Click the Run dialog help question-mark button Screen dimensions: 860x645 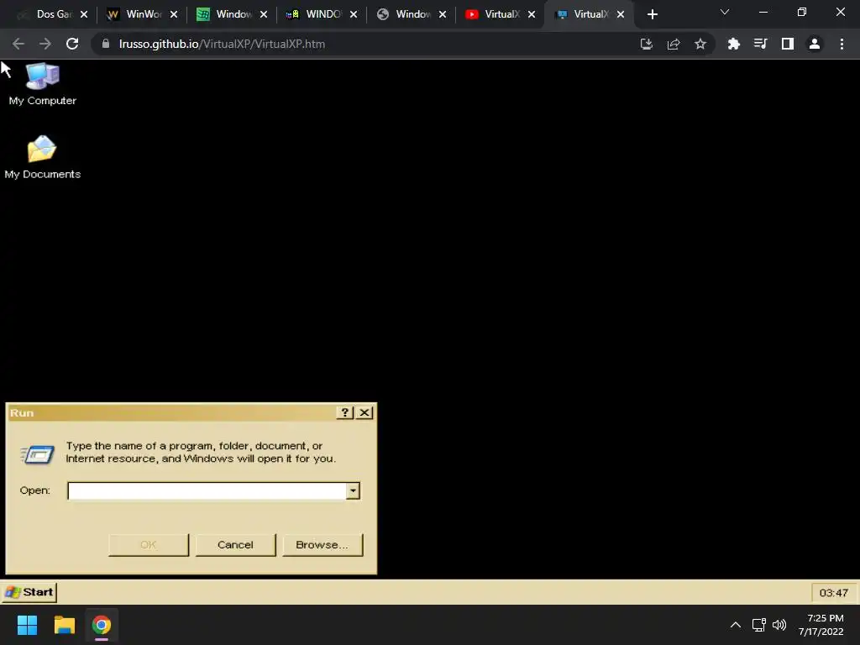pos(344,412)
